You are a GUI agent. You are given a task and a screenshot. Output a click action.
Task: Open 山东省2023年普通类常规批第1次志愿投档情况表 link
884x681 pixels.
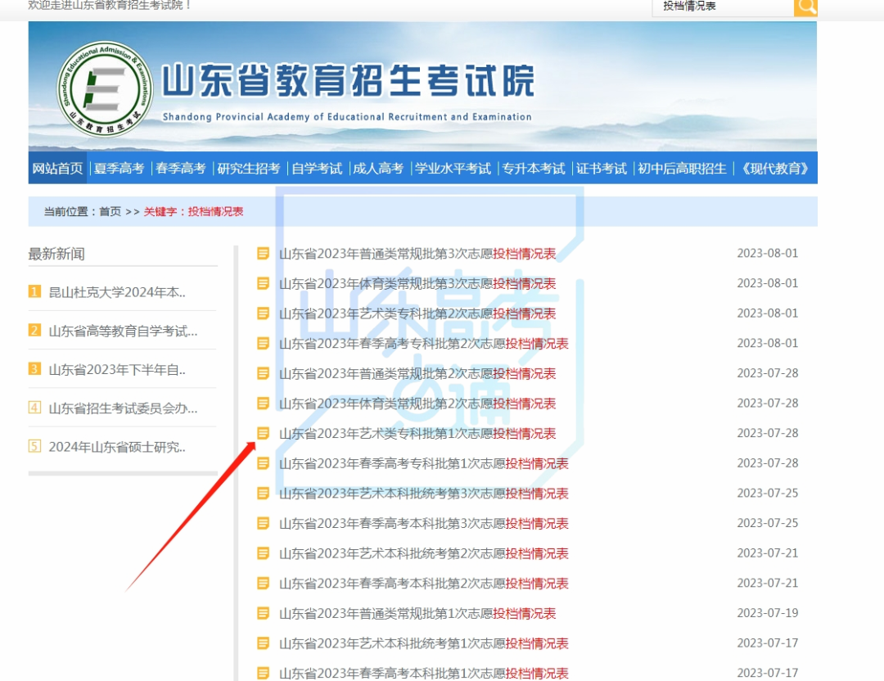coord(417,613)
